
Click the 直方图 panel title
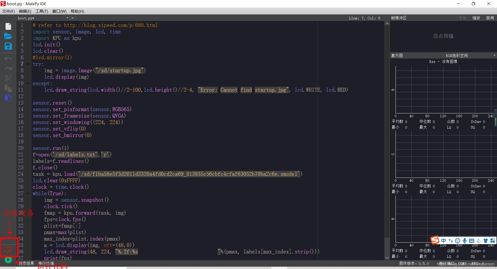[397, 55]
